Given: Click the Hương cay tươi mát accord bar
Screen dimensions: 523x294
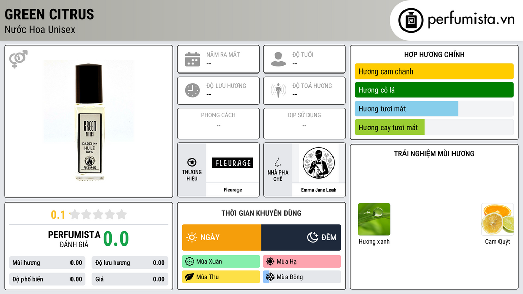Looking at the screenshot, I should (434, 127).
